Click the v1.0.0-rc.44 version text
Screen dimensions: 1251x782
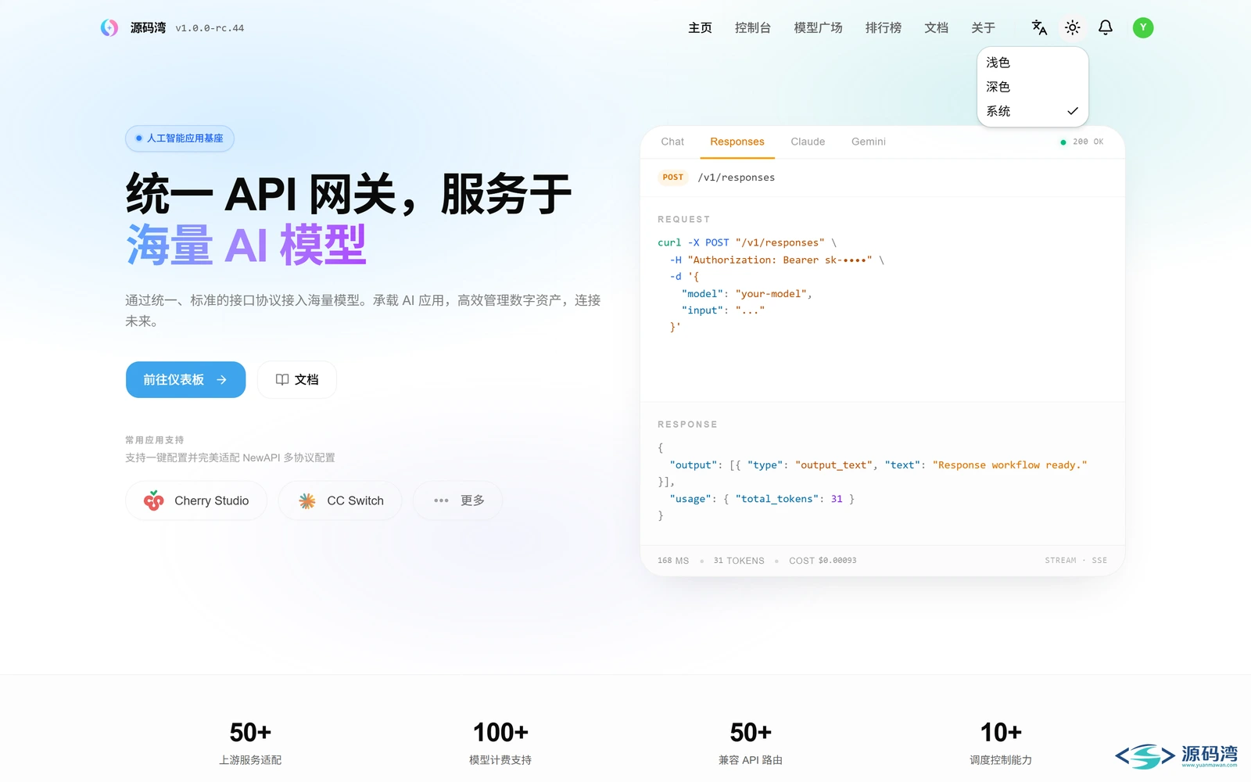[x=210, y=28]
